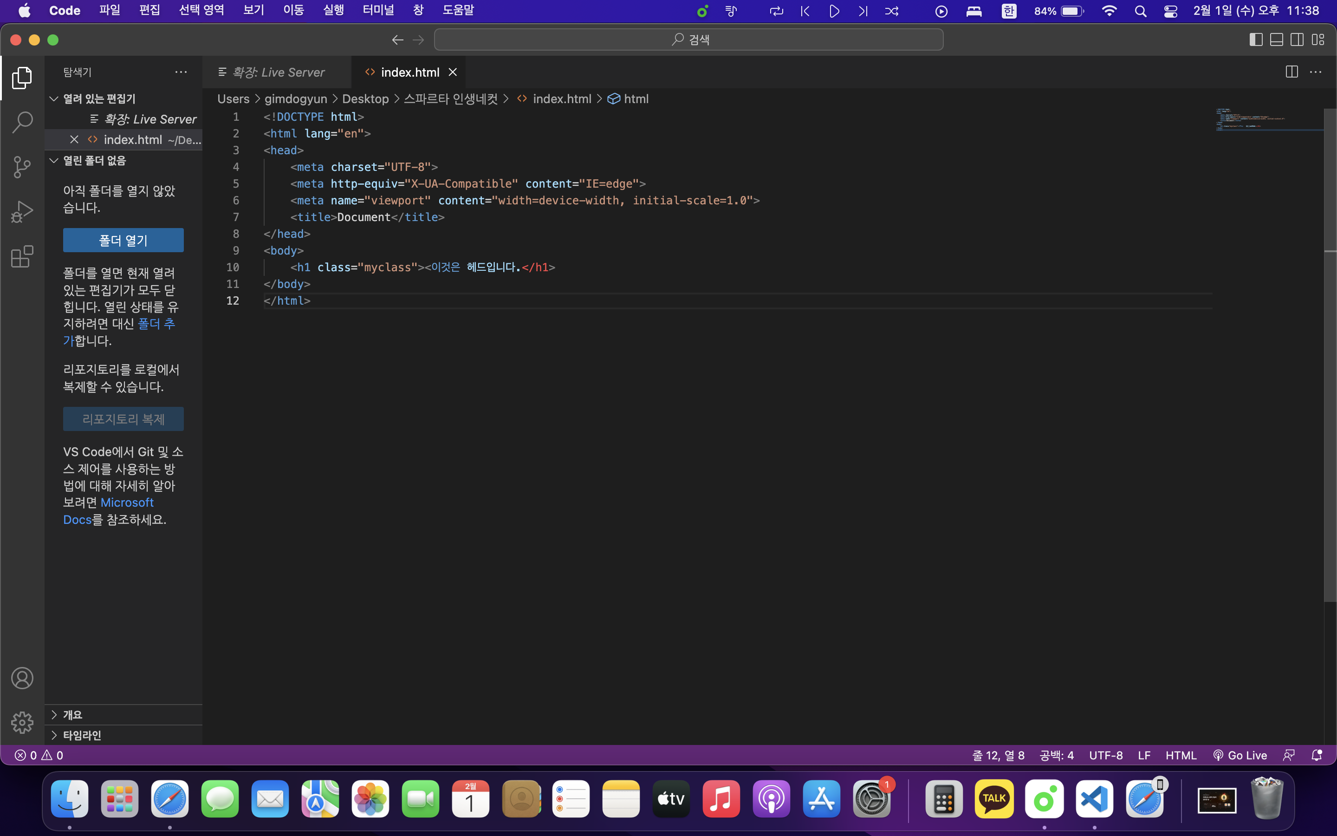
Task: Open the Explorer view in activity bar
Action: tap(22, 78)
